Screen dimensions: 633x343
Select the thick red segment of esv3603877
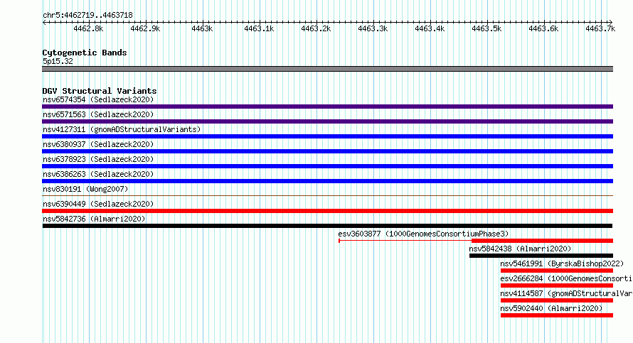tap(542, 241)
